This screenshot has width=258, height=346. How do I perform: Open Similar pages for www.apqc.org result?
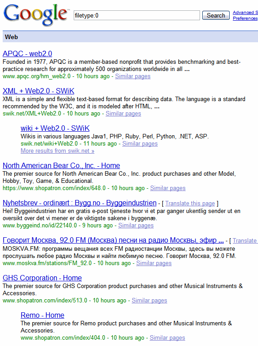(x=133, y=76)
